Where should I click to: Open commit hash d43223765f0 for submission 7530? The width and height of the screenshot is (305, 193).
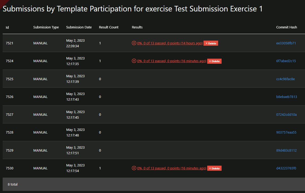(287, 168)
